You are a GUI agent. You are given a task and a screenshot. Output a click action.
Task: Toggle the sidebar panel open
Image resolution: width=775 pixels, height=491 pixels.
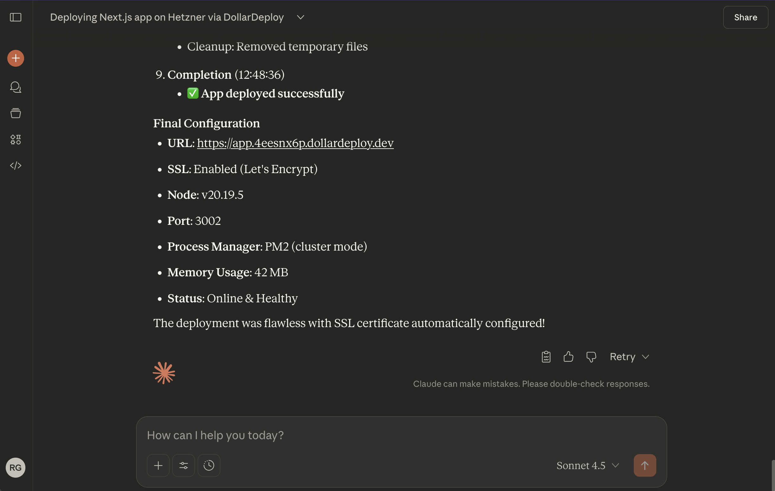[16, 17]
